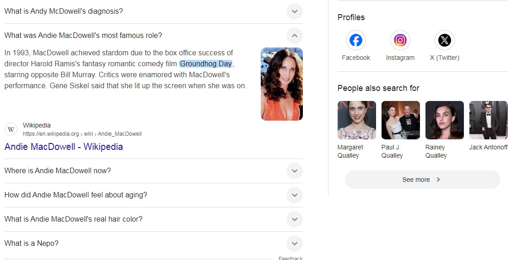The height and width of the screenshot is (260, 522).
Task: Click the 'Wikipedia' site name above the URL
Action: (x=37, y=125)
